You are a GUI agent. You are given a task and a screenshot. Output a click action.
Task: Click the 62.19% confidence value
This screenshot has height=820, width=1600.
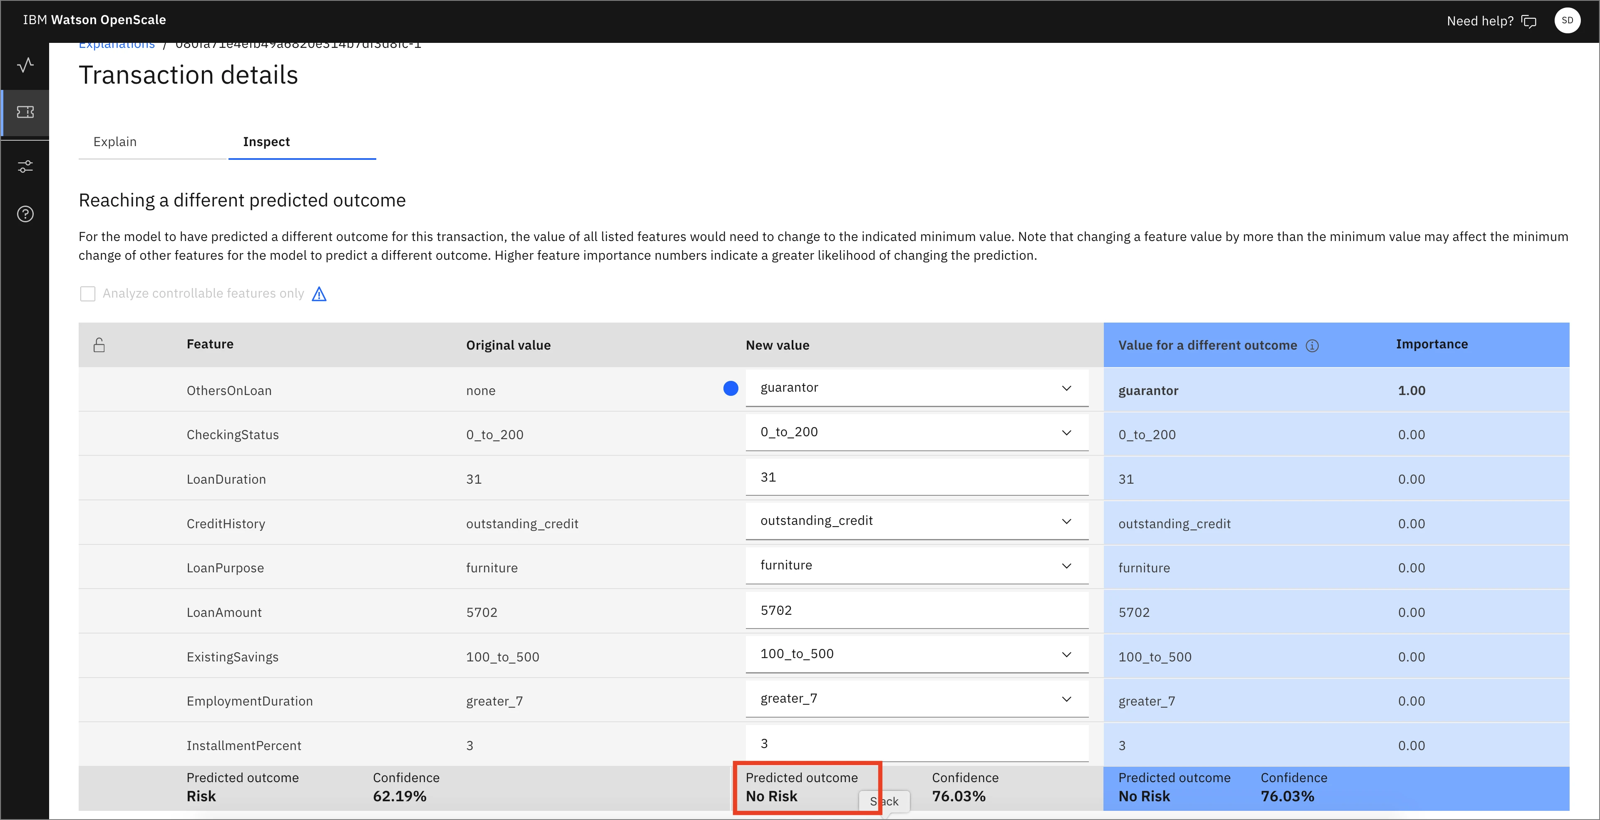tap(400, 796)
